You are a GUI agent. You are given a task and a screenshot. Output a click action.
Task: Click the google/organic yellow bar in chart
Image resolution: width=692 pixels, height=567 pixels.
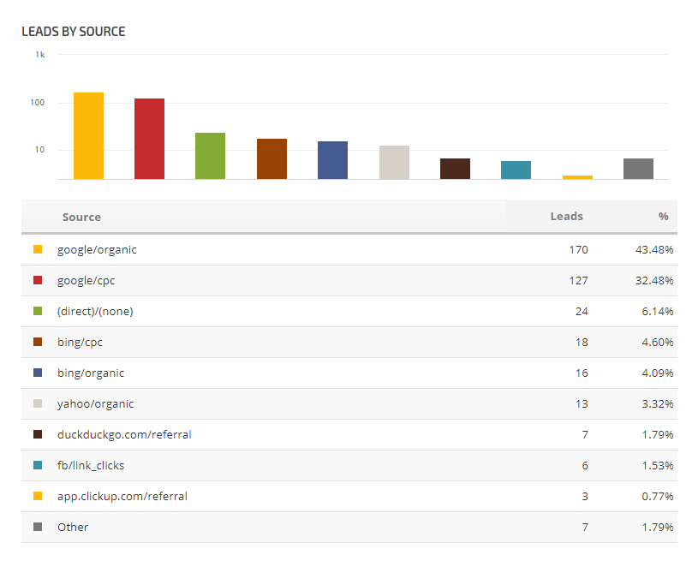[x=88, y=135]
